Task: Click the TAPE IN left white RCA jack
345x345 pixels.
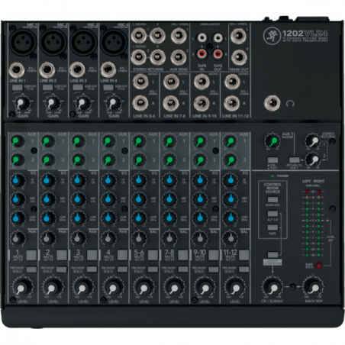Action: click(202, 38)
